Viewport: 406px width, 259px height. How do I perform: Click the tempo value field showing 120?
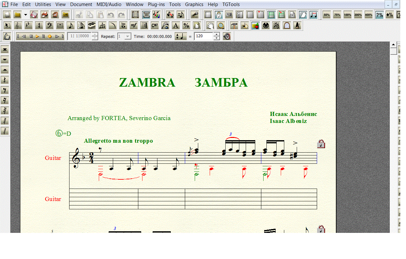pos(203,36)
